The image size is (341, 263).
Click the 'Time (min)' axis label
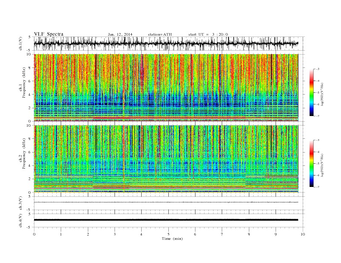point(172,239)
